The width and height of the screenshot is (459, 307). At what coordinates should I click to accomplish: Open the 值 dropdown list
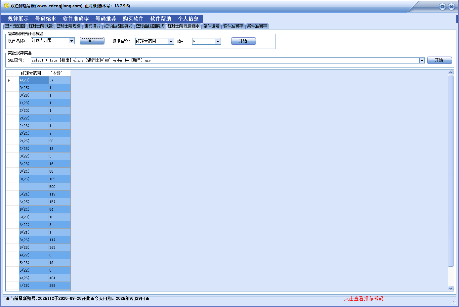[218, 41]
